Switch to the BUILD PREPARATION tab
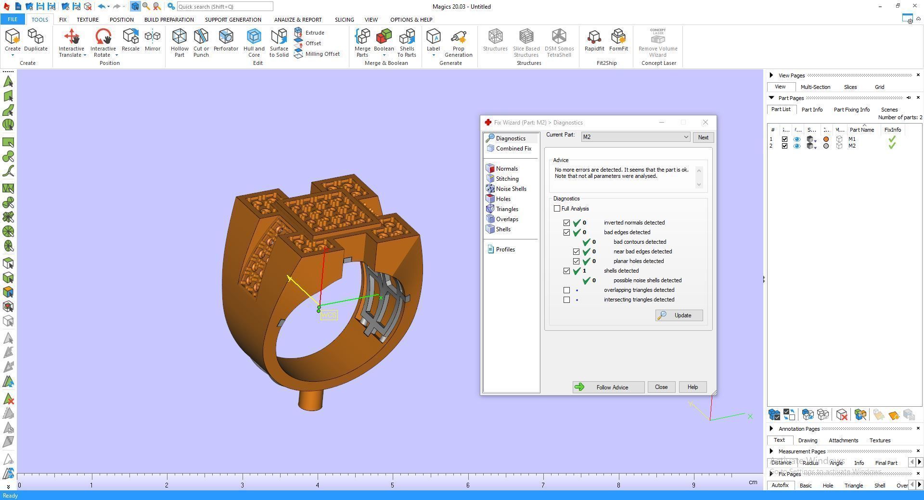This screenshot has height=500, width=924. (x=169, y=20)
